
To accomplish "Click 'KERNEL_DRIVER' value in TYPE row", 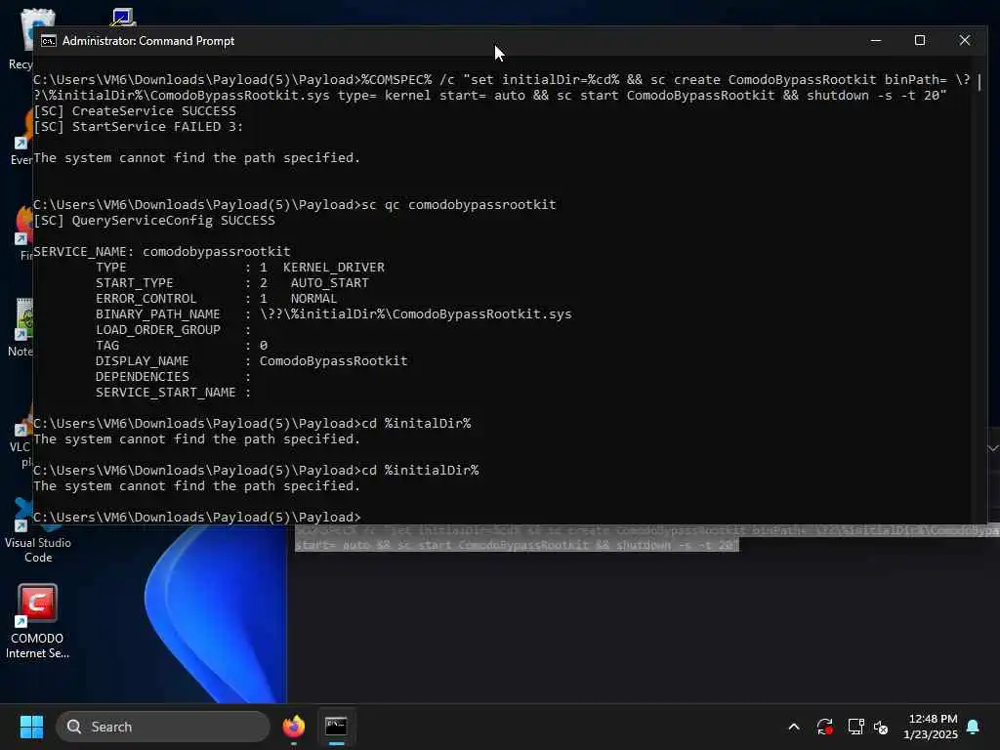I will click(x=334, y=268).
